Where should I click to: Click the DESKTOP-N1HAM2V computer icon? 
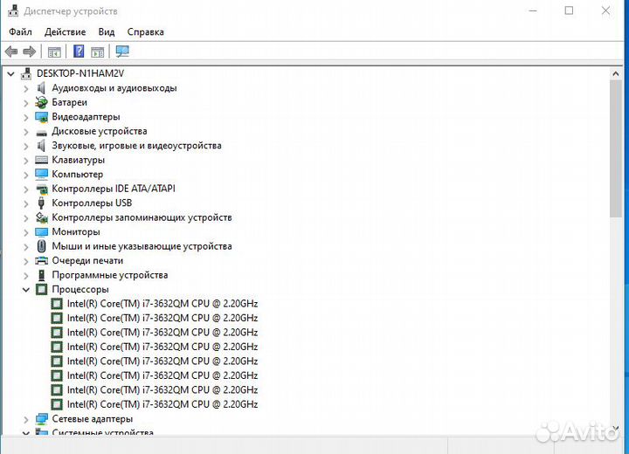tap(26, 73)
